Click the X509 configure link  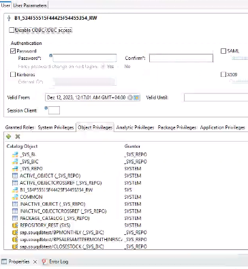tap(238, 81)
